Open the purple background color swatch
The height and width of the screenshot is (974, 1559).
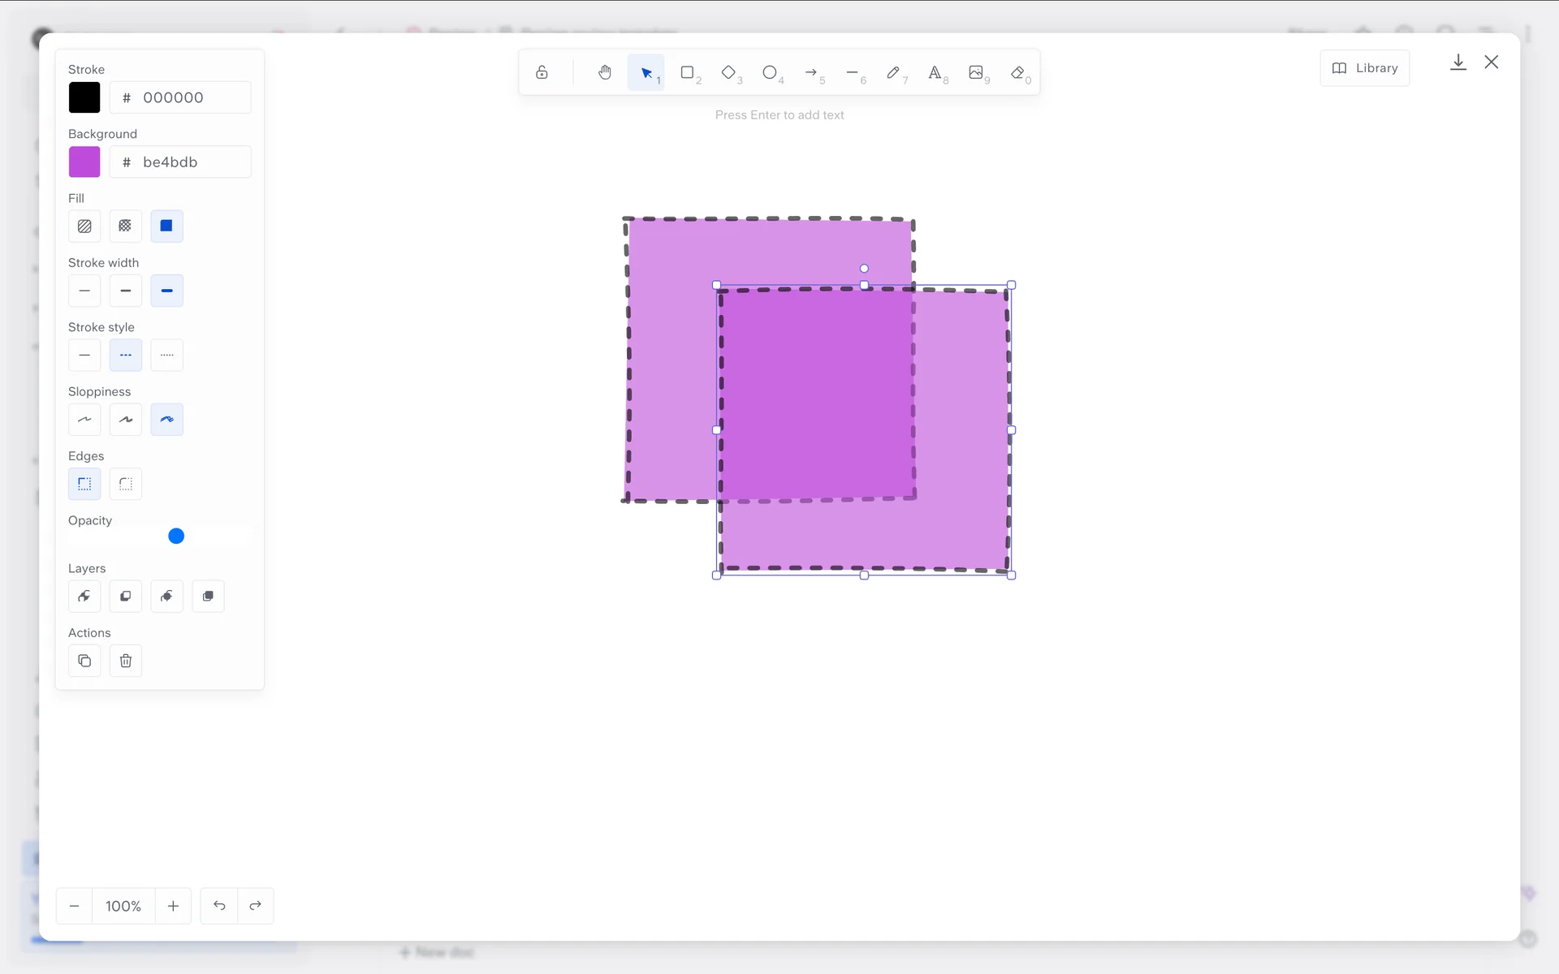[x=84, y=162]
